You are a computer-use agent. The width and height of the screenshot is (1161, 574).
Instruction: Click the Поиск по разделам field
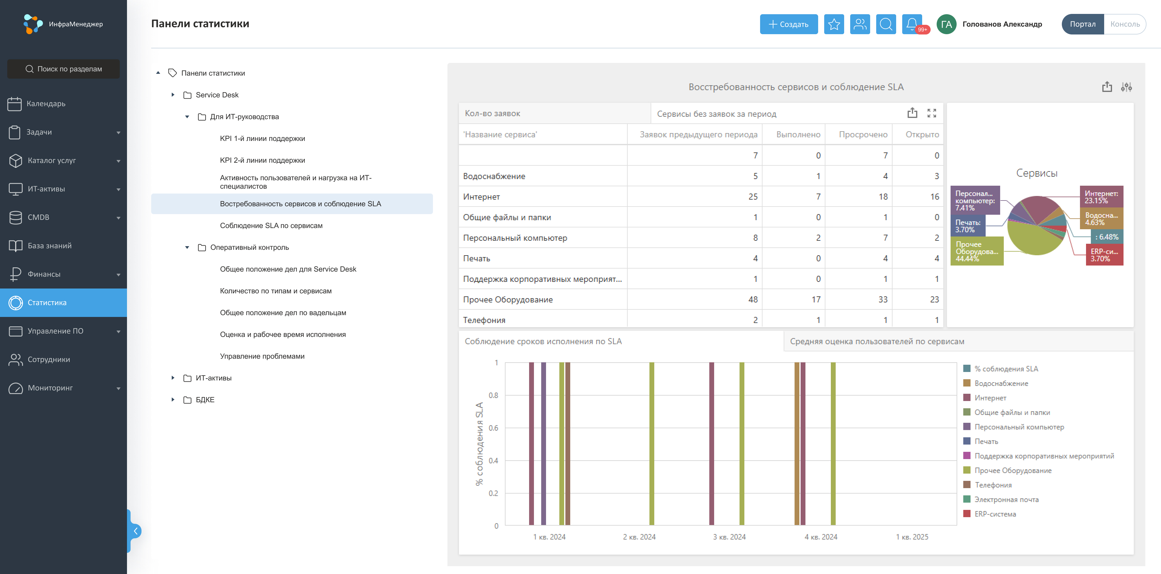point(63,69)
